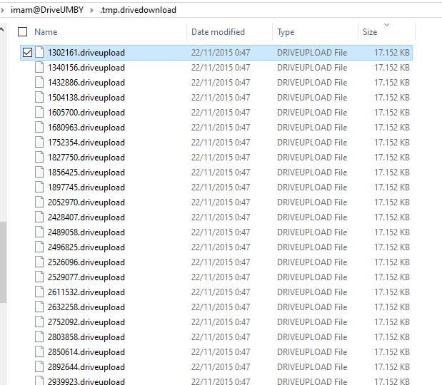
Task: Select file icon of 2526096.driveupload
Action: [x=39, y=262]
